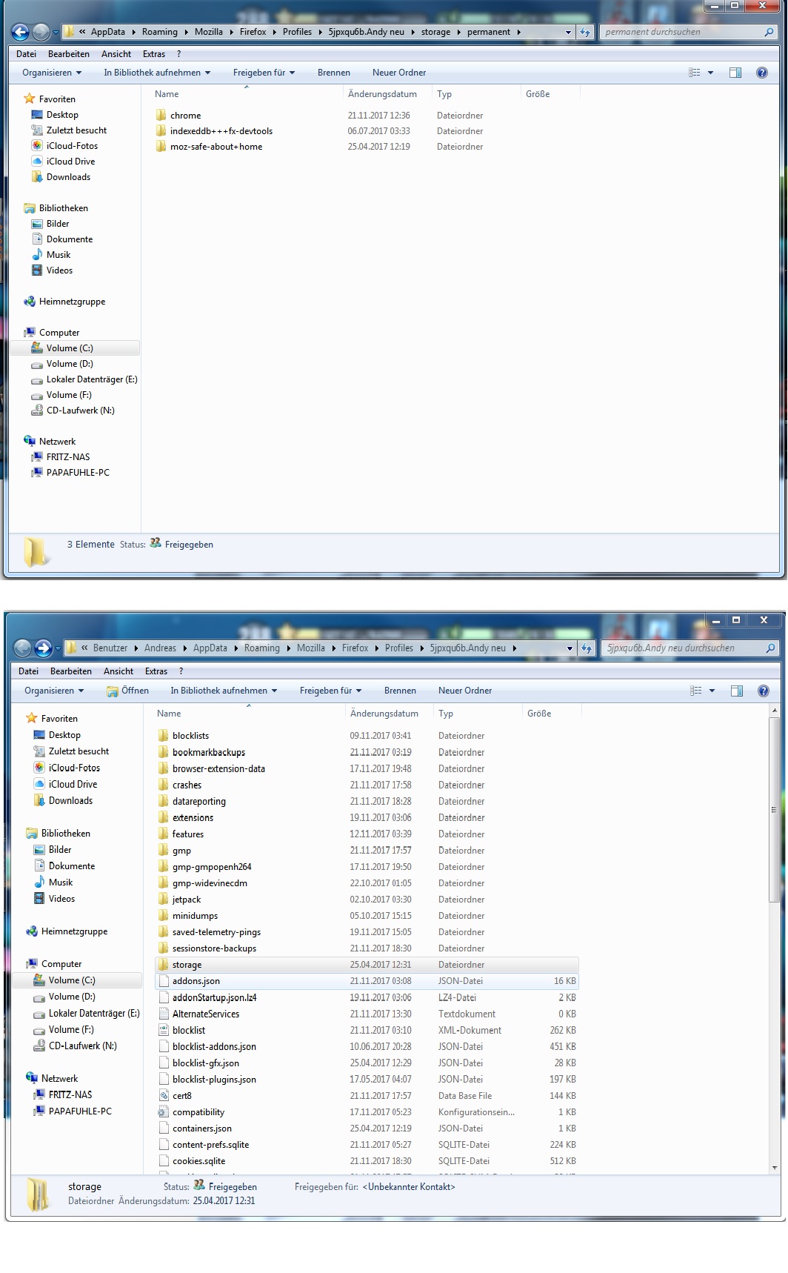Select Downloads in top window favorites
The height and width of the screenshot is (1273, 788).
click(x=68, y=177)
